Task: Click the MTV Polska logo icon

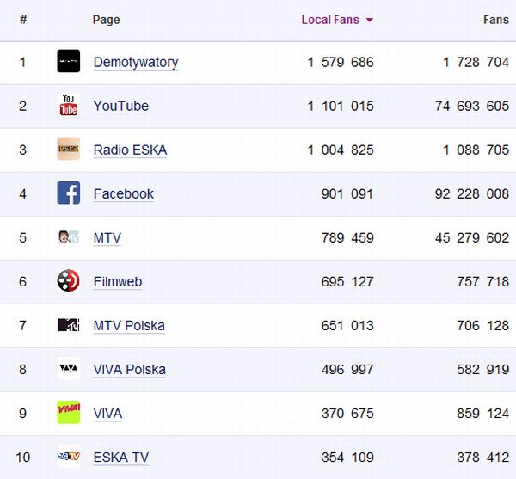Action: click(69, 324)
